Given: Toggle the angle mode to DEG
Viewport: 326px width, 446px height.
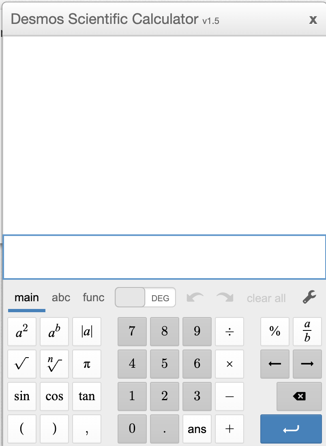Looking at the screenshot, I should tap(160, 298).
